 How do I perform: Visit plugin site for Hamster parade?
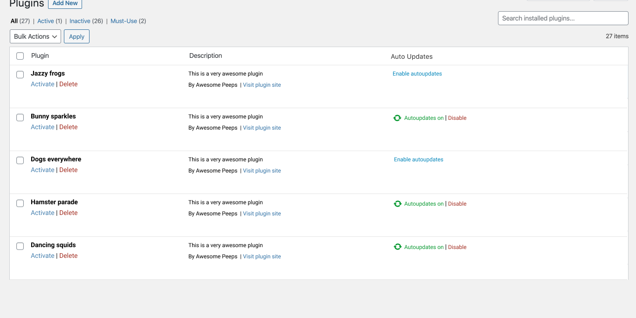(x=262, y=214)
